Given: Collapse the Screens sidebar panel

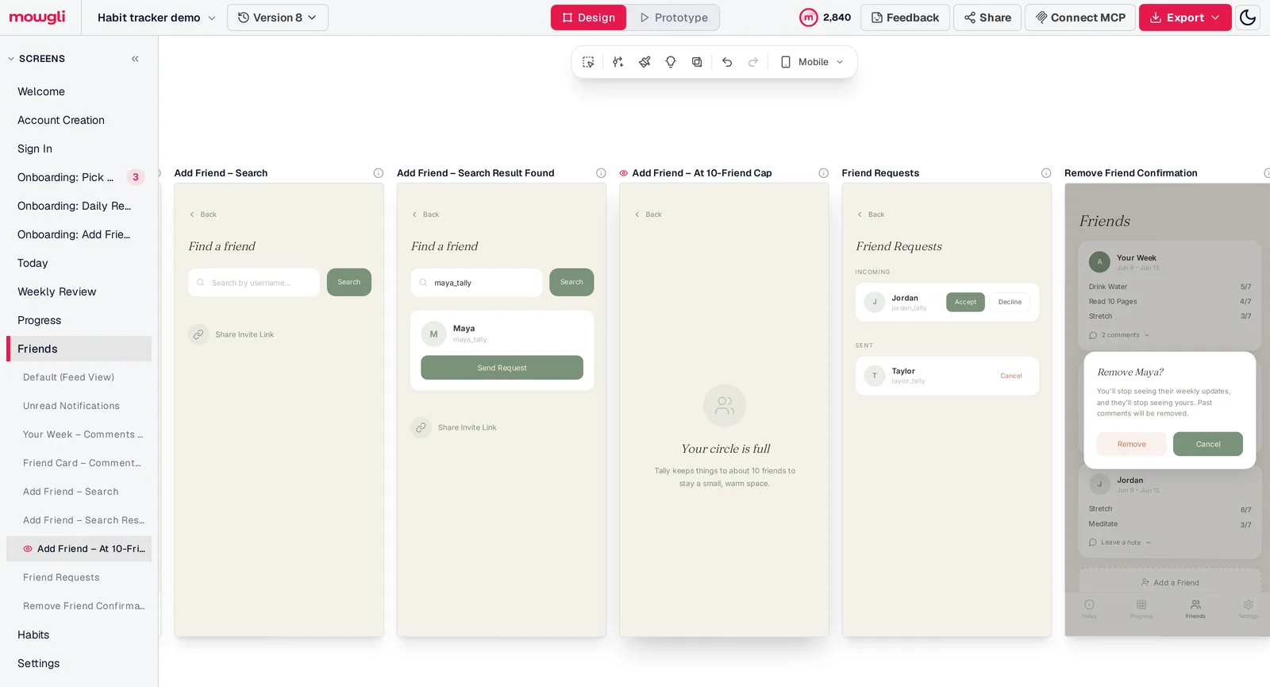Looking at the screenshot, I should (x=135, y=59).
